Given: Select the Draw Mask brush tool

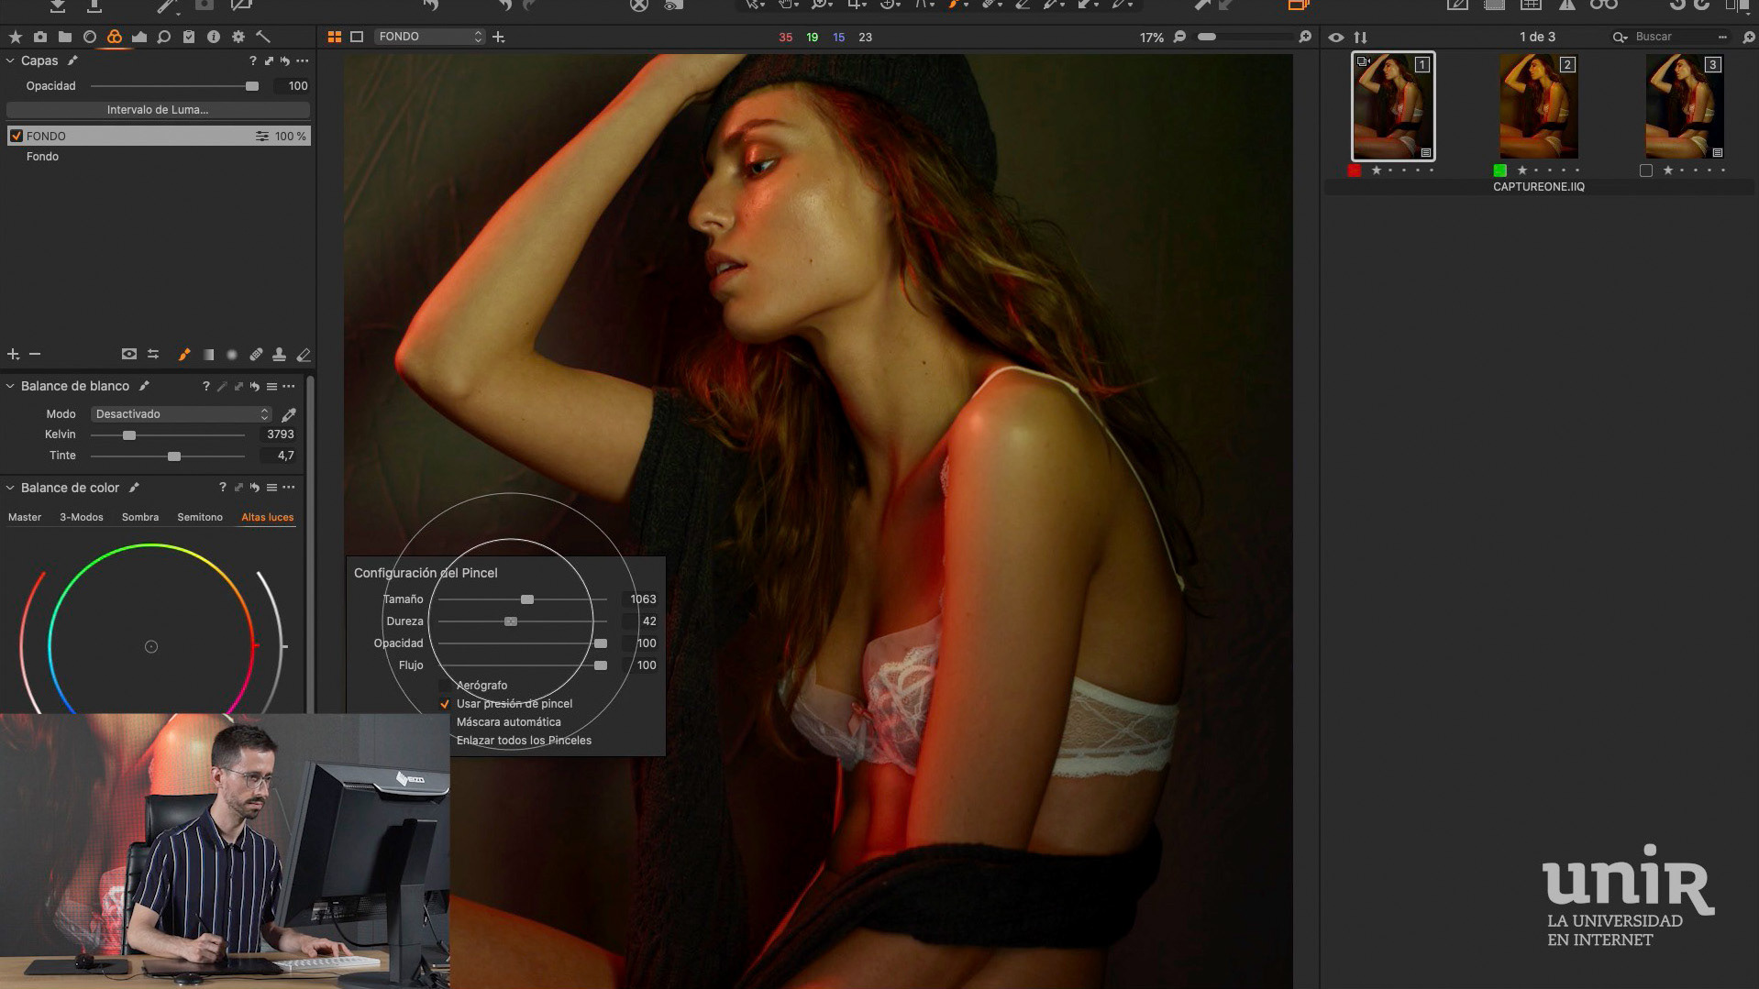Looking at the screenshot, I should tap(184, 355).
